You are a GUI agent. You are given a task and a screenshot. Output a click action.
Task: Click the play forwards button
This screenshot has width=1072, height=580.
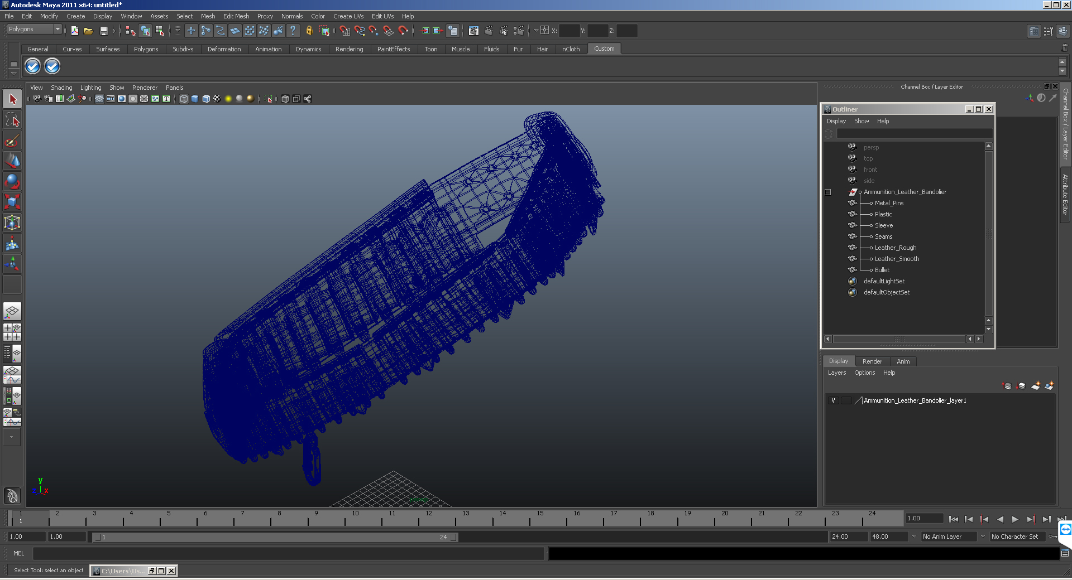(1015, 519)
